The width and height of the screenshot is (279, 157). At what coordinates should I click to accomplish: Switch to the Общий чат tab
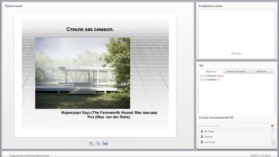tap(211, 72)
